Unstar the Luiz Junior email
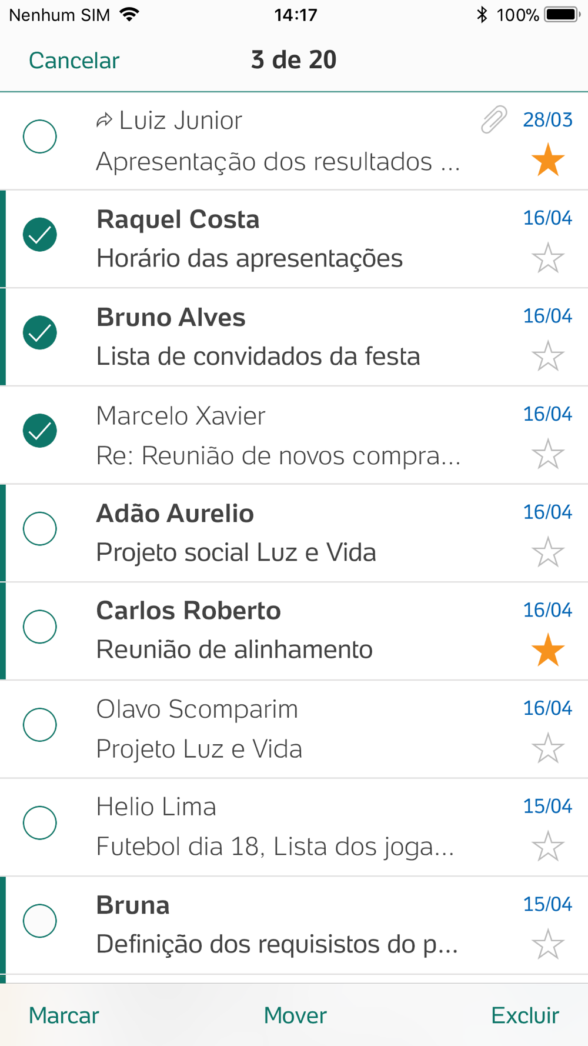This screenshot has width=588, height=1046. 547,160
